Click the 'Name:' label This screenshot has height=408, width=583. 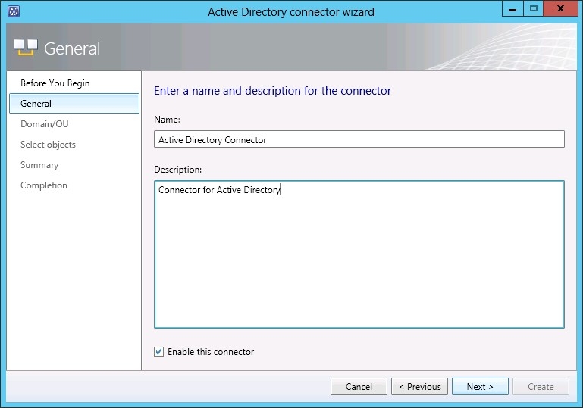click(x=167, y=120)
